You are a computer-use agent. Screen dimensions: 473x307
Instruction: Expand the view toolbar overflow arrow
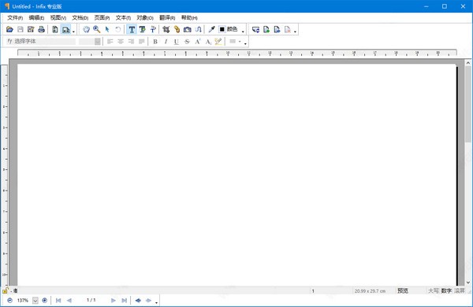point(73,31)
